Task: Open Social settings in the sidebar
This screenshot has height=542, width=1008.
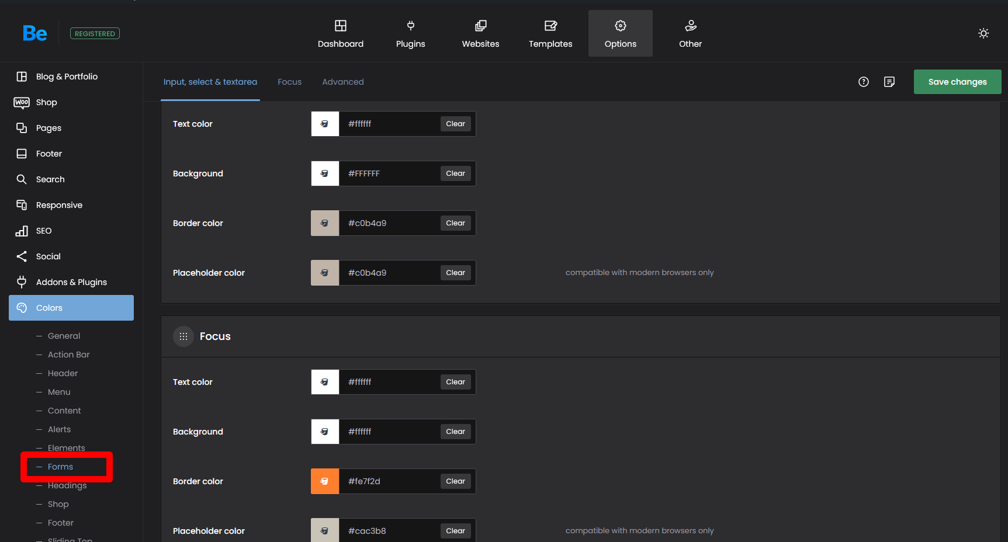Action: [x=71, y=256]
